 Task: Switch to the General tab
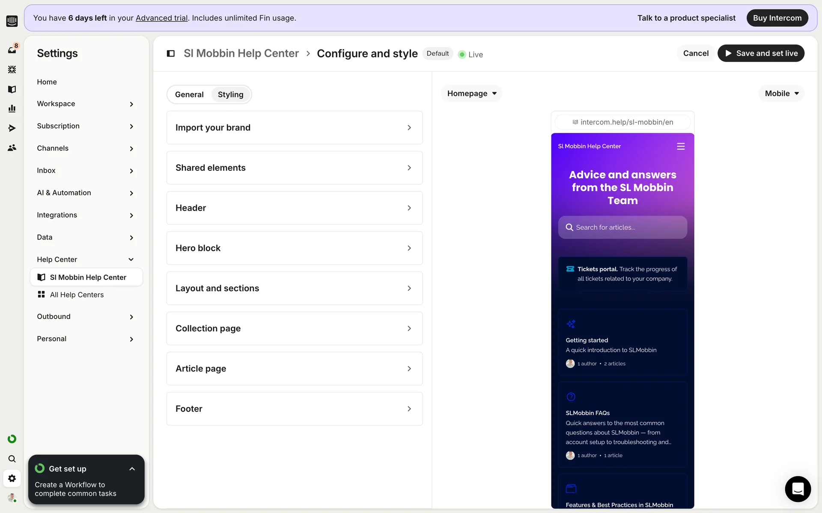[x=189, y=94]
